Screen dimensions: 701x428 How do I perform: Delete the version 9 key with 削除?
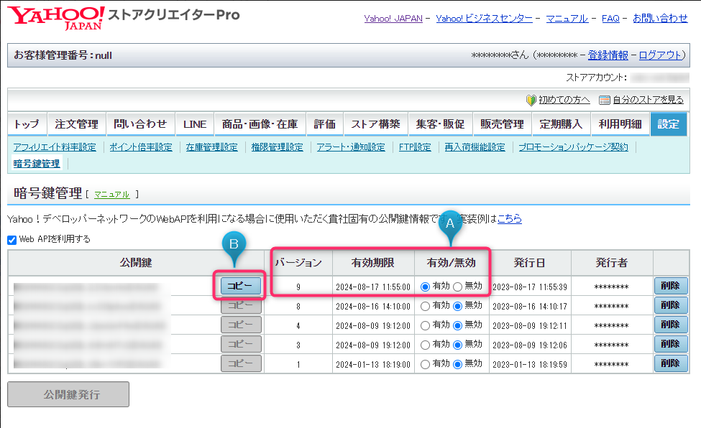click(x=671, y=286)
